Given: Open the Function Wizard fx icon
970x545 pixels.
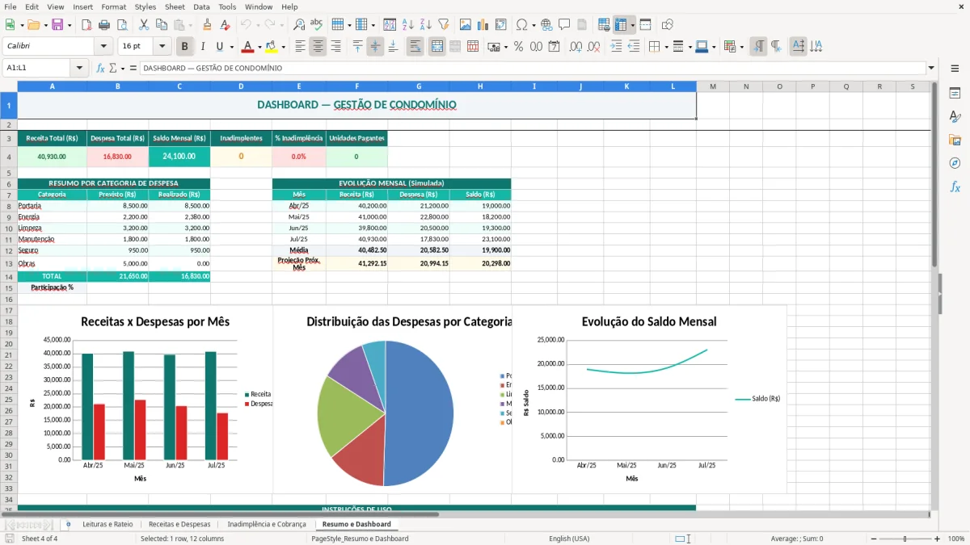Looking at the screenshot, I should coord(100,68).
